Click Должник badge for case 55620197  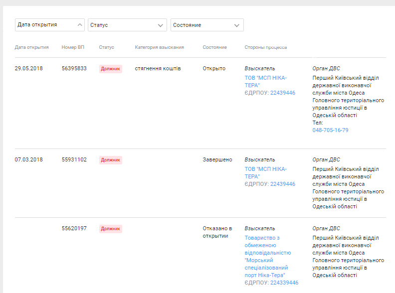[111, 229]
